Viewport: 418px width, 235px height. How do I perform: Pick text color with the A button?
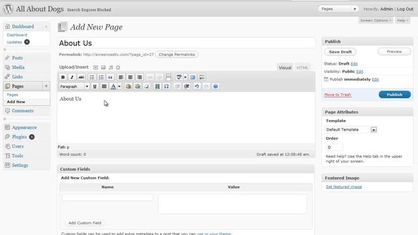pyautogui.click(x=113, y=86)
